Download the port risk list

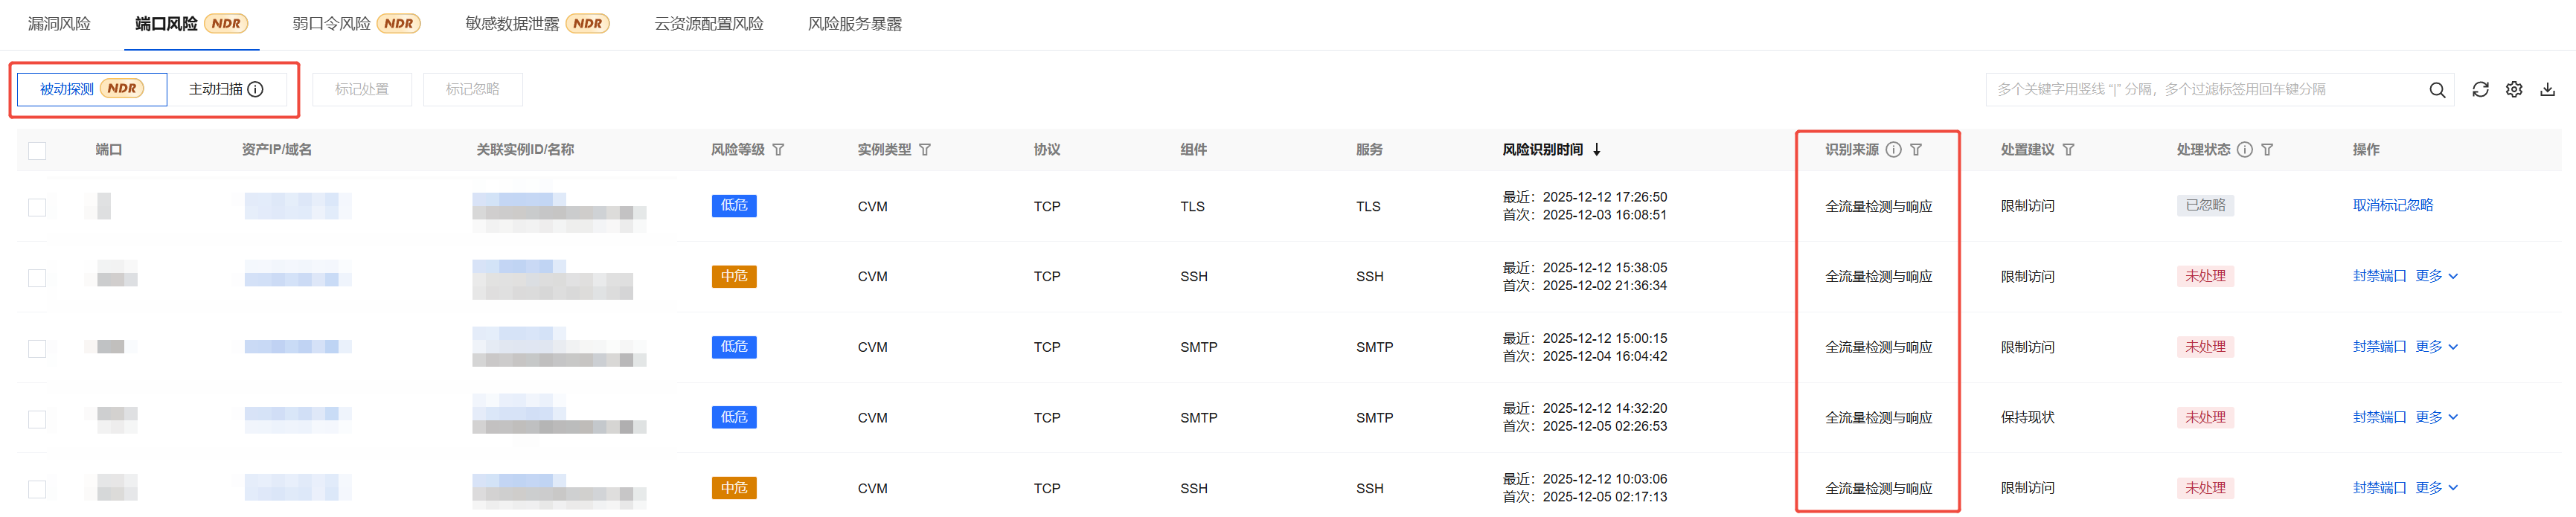tap(2547, 90)
